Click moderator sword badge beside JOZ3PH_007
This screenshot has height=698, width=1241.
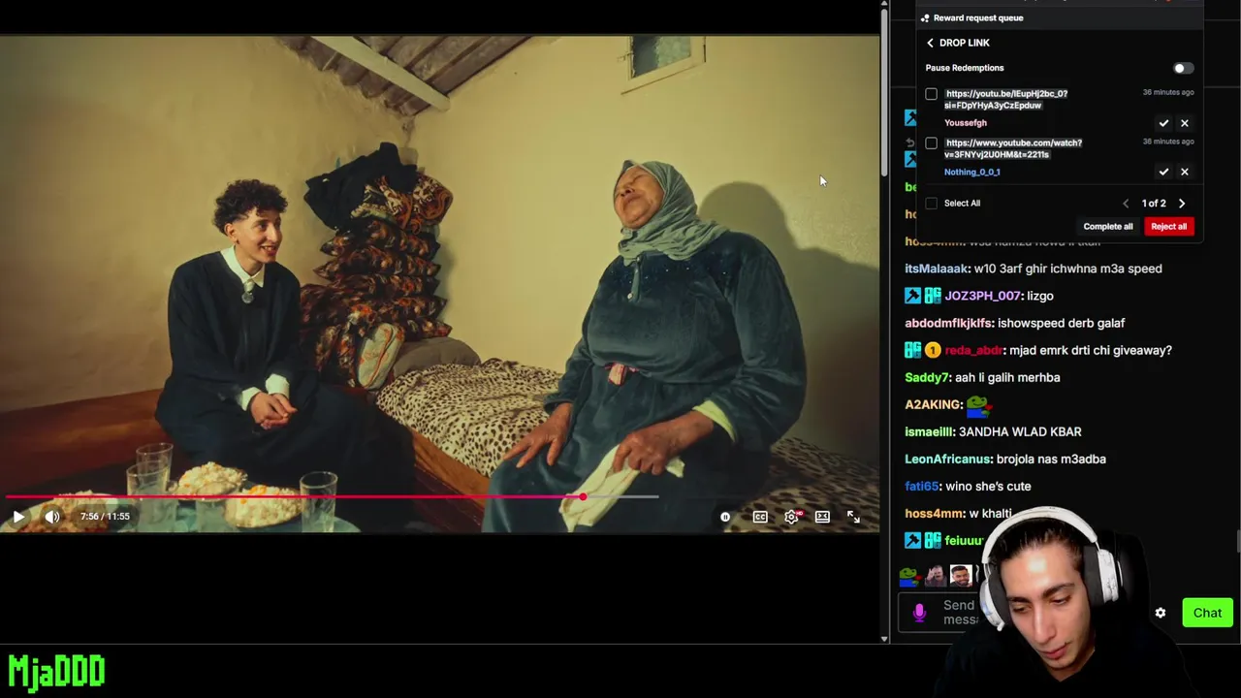pyautogui.click(x=912, y=296)
